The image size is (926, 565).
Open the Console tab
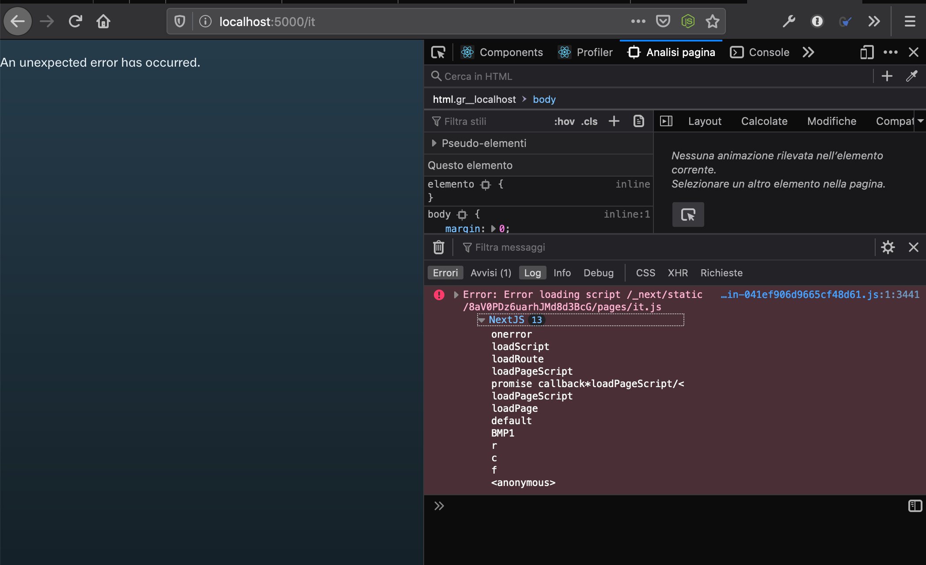759,53
